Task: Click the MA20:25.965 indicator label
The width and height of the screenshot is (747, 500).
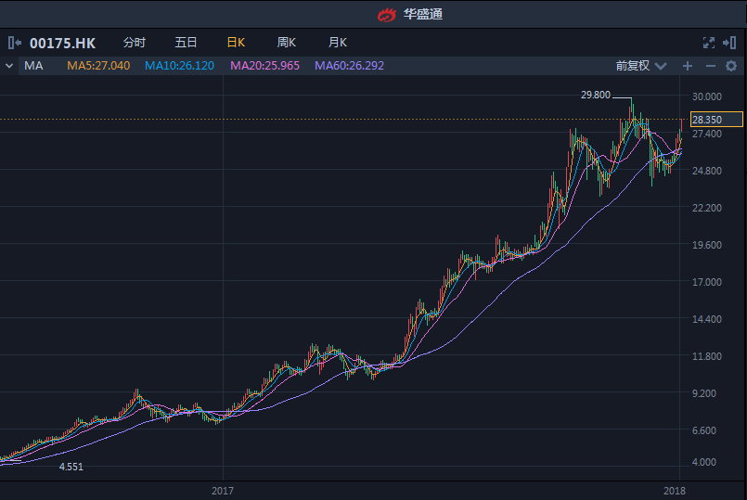Action: 264,66
